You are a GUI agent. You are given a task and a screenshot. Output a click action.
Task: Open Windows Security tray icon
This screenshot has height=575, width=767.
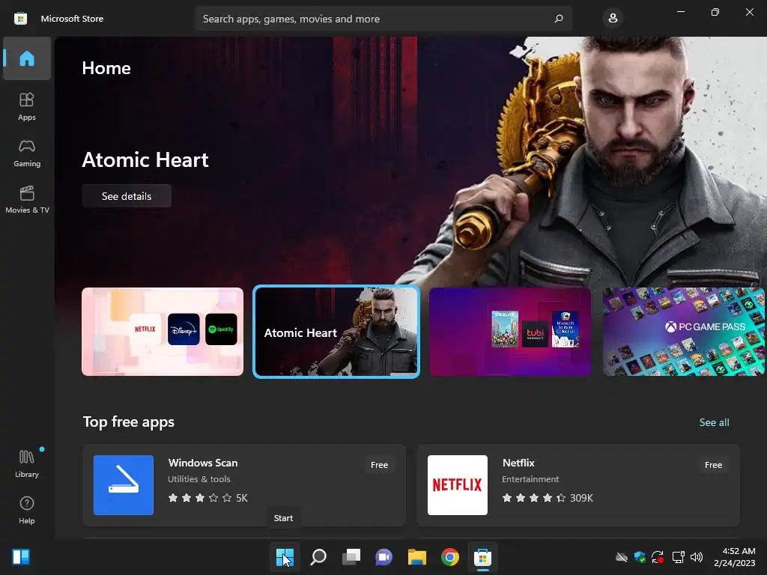coord(640,557)
